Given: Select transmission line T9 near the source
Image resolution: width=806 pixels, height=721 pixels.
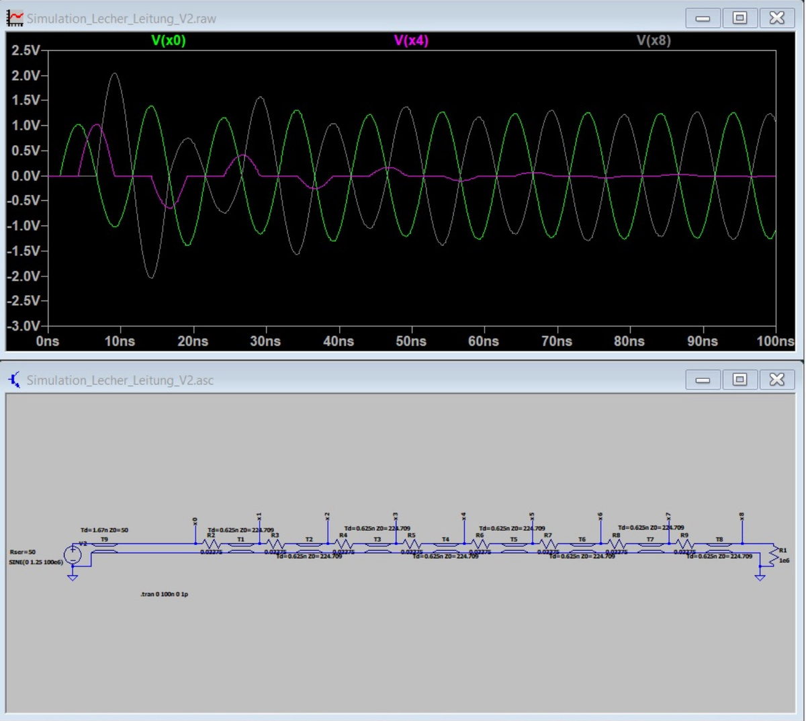Looking at the screenshot, I should click(104, 548).
